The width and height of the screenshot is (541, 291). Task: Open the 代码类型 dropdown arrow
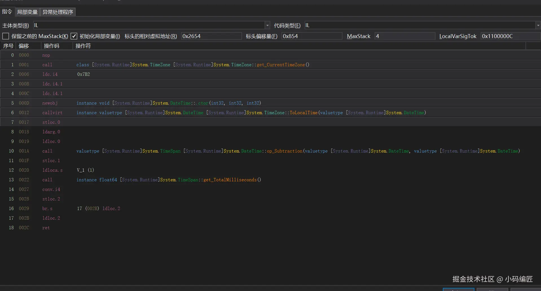[x=538, y=25]
